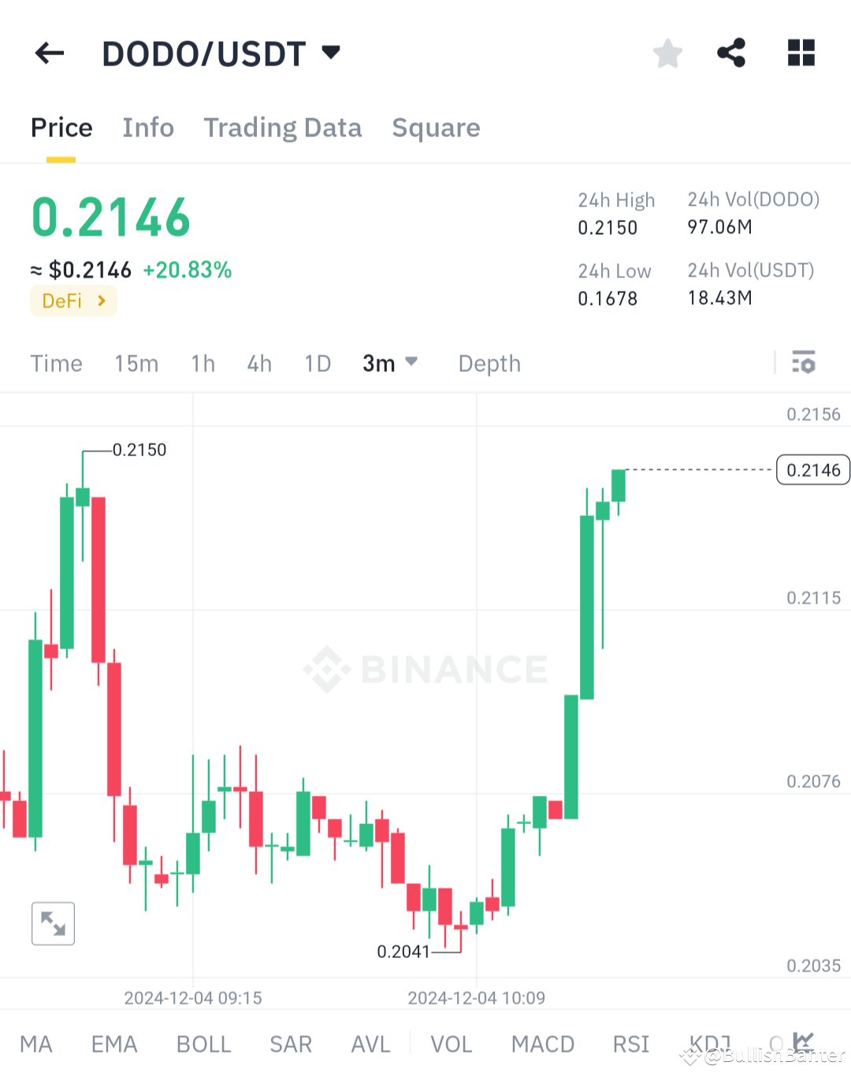Open the share icon for DODO/USDT
Image resolution: width=851 pixels, height=1073 pixels.
(x=731, y=53)
